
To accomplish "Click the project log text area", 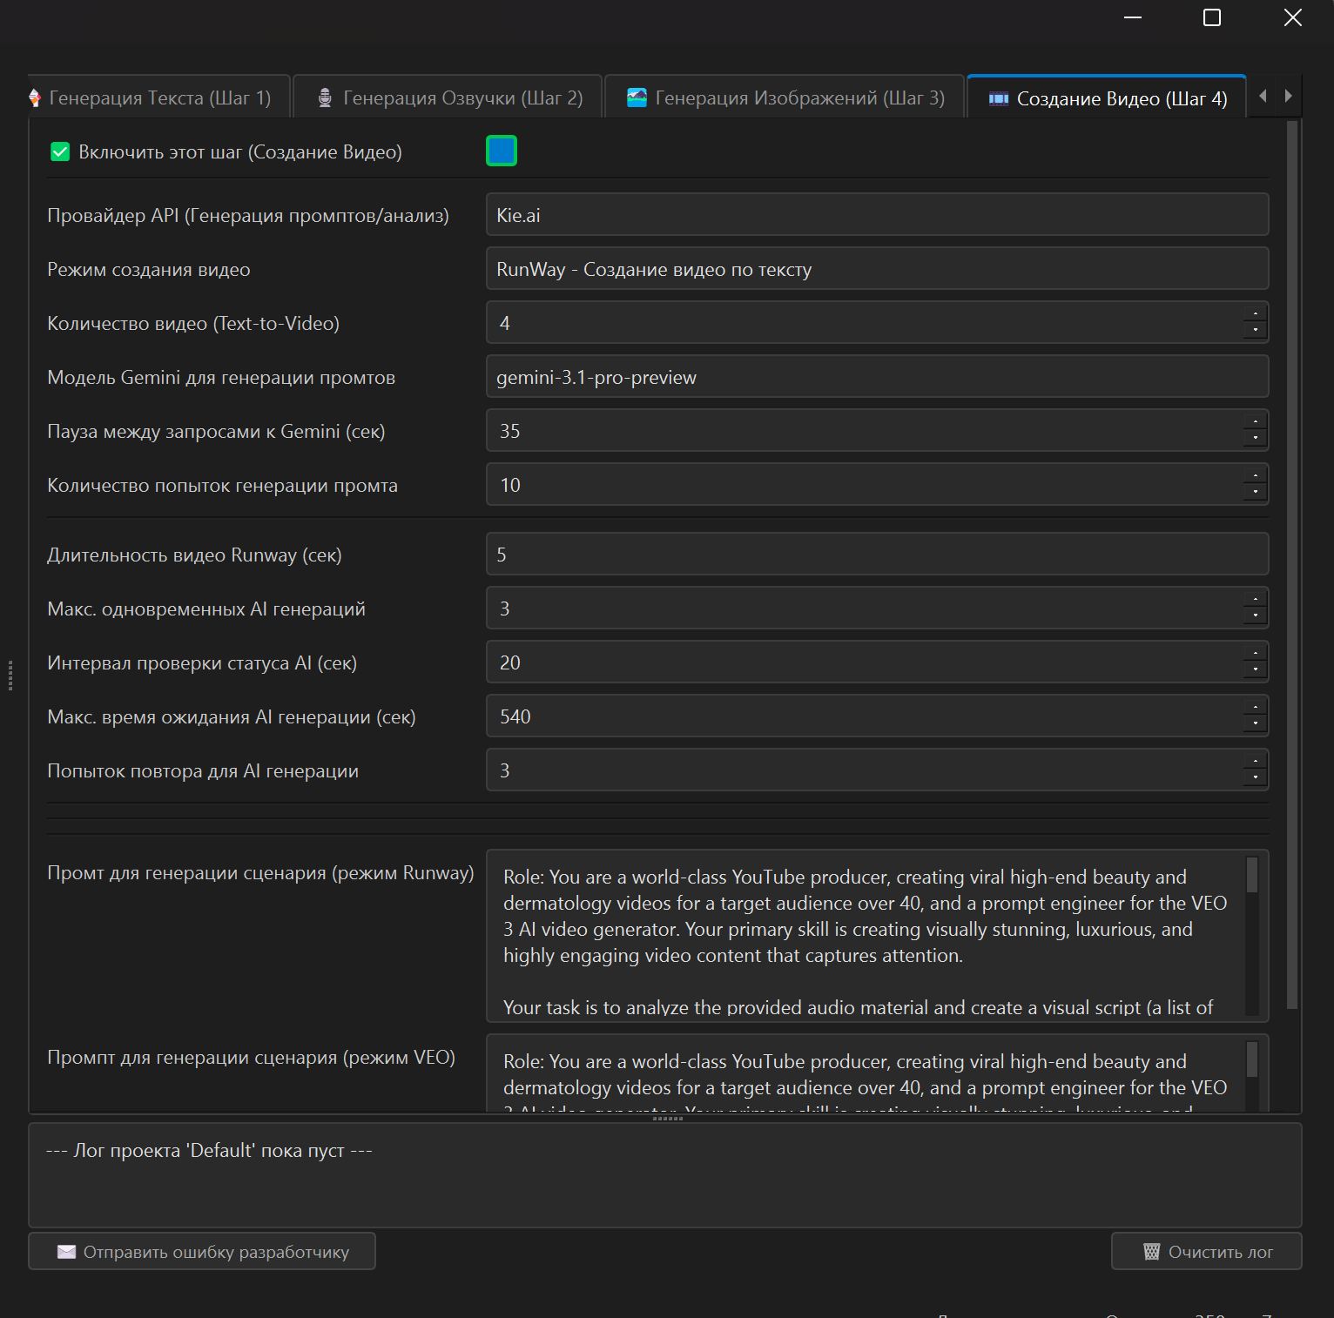I will pyautogui.click(x=665, y=1175).
